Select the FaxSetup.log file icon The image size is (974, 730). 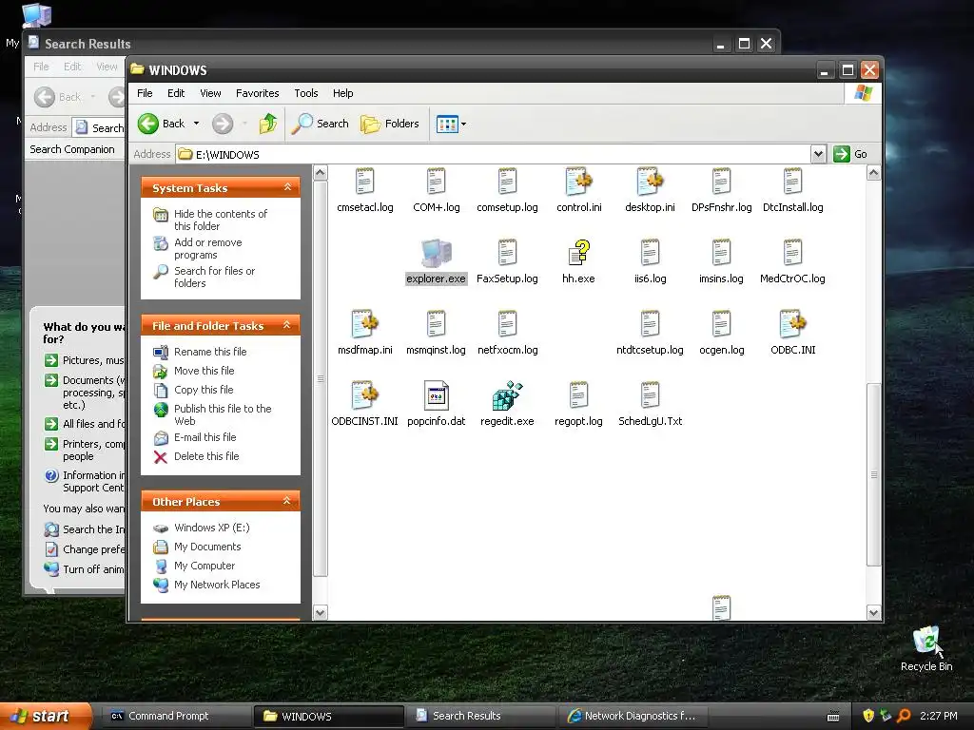[508, 253]
